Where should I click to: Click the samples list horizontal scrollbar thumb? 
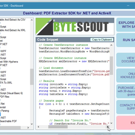tap(10, 128)
